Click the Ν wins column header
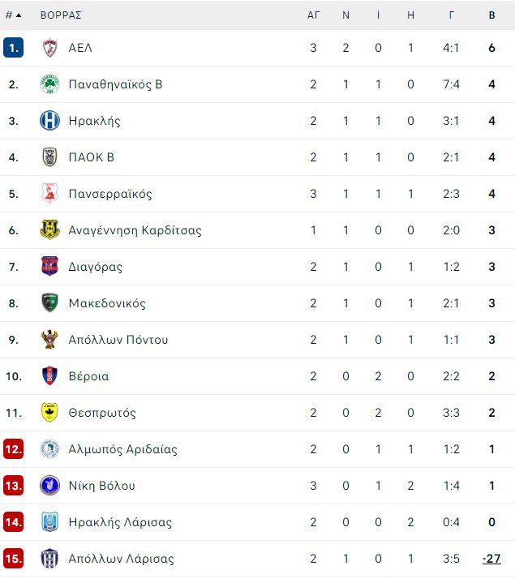The width and height of the screenshot is (515, 583). click(x=345, y=15)
